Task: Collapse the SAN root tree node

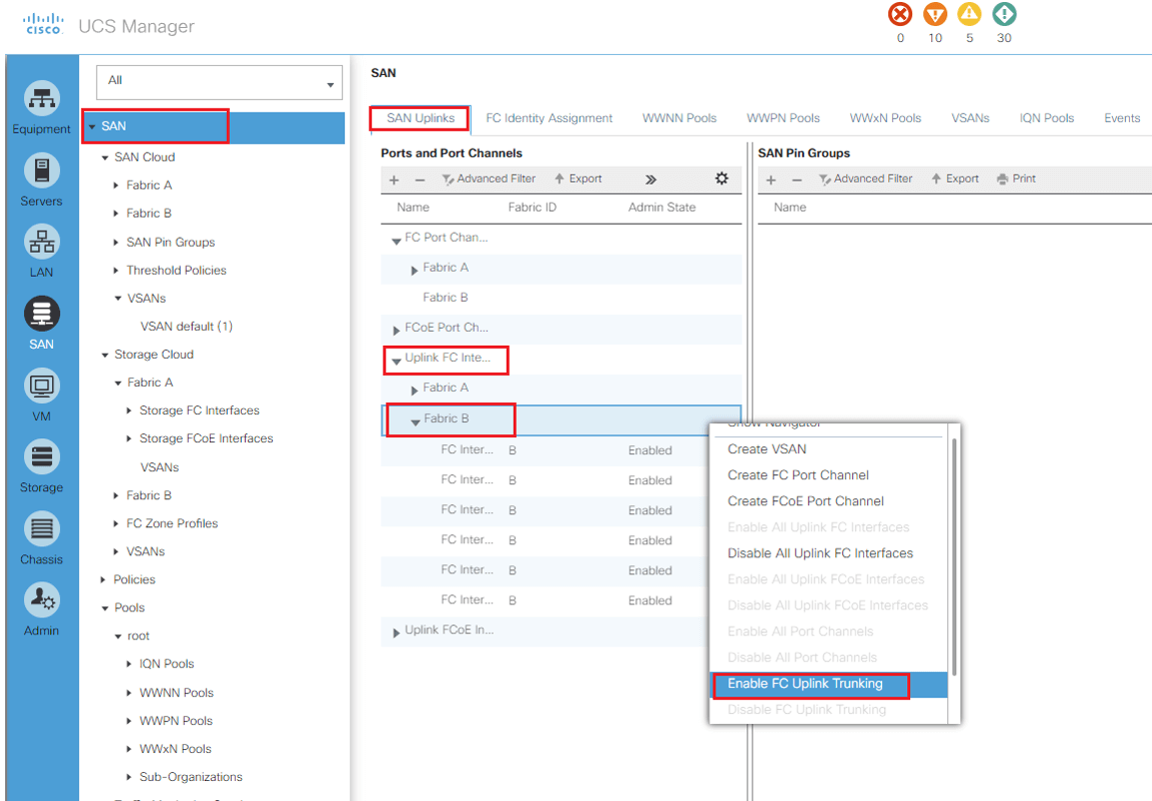Action: (x=93, y=126)
